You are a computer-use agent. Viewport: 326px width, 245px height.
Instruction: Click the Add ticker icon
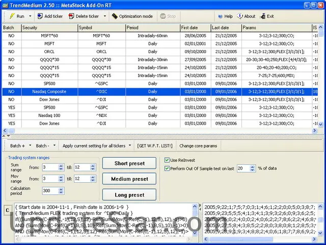pyautogui.click(x=40, y=16)
